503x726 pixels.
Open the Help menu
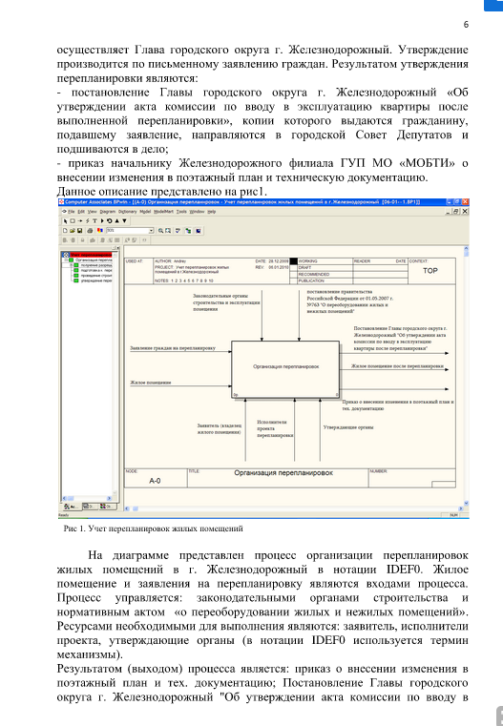212,212
